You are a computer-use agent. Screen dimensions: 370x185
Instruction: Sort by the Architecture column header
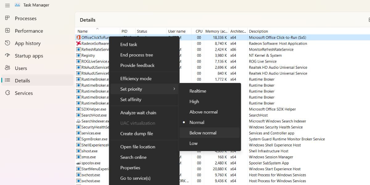click(238, 31)
